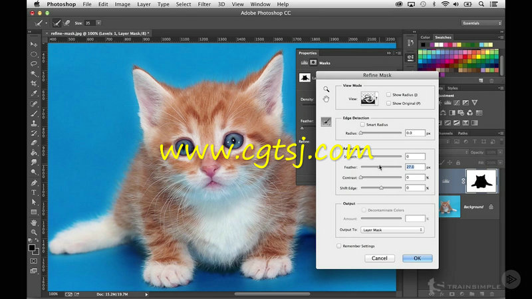Select the Elliptical Marquee tool

(34, 54)
